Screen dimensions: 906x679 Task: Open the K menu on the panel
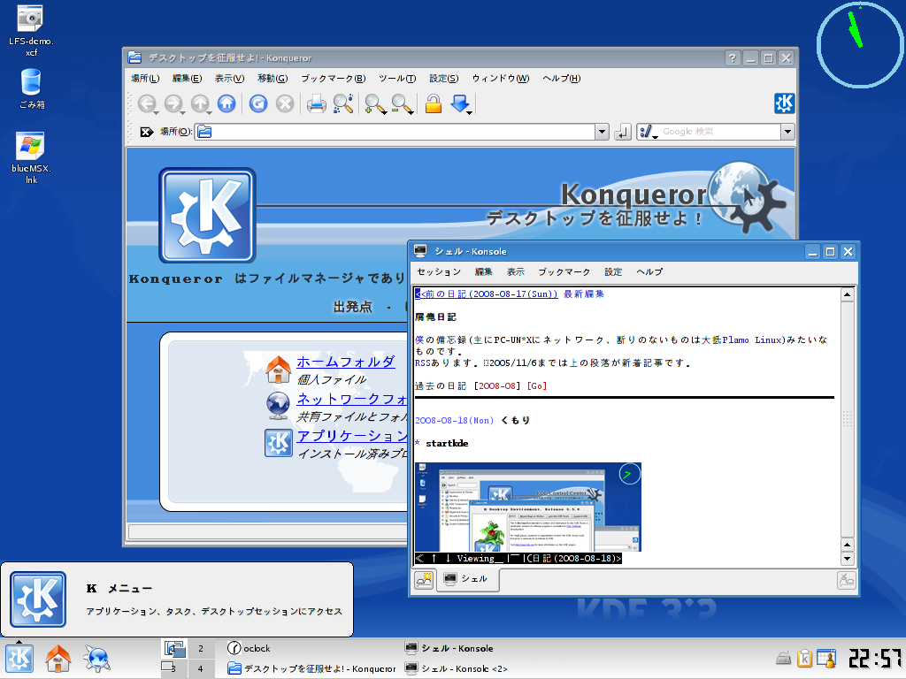coord(19,658)
